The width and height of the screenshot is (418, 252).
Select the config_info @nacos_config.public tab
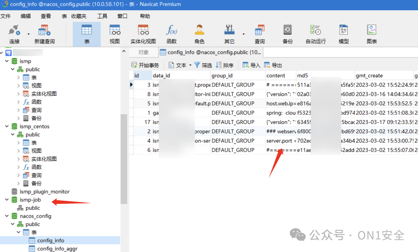211,52
